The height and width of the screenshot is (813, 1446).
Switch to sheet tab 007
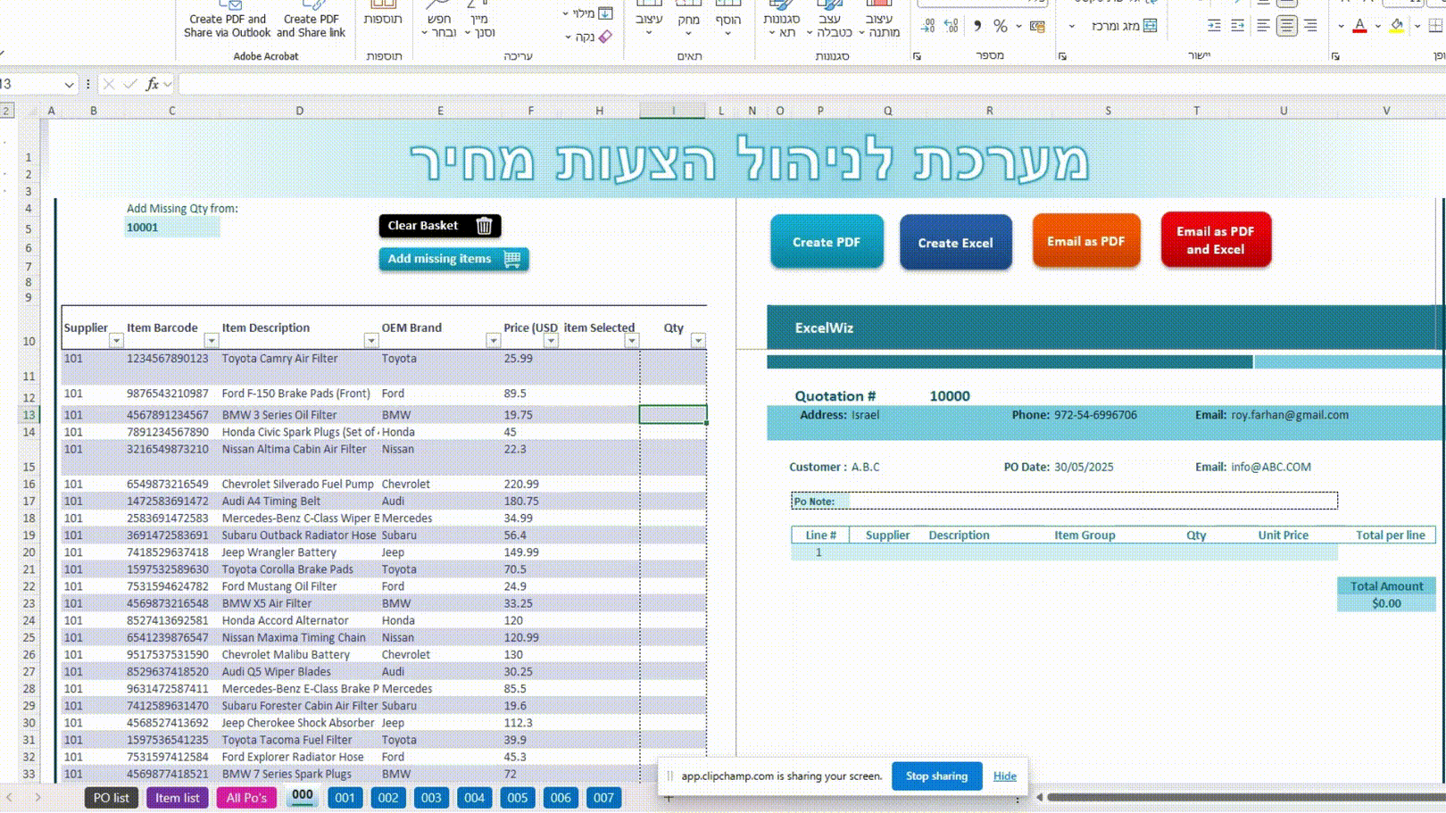(x=604, y=798)
